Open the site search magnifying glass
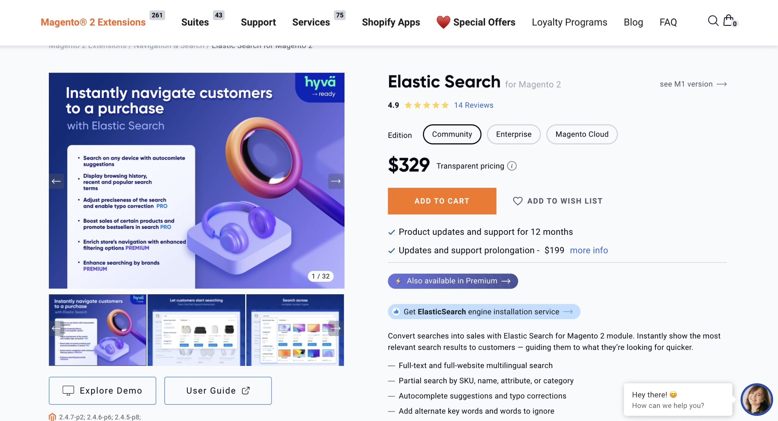 713,21
